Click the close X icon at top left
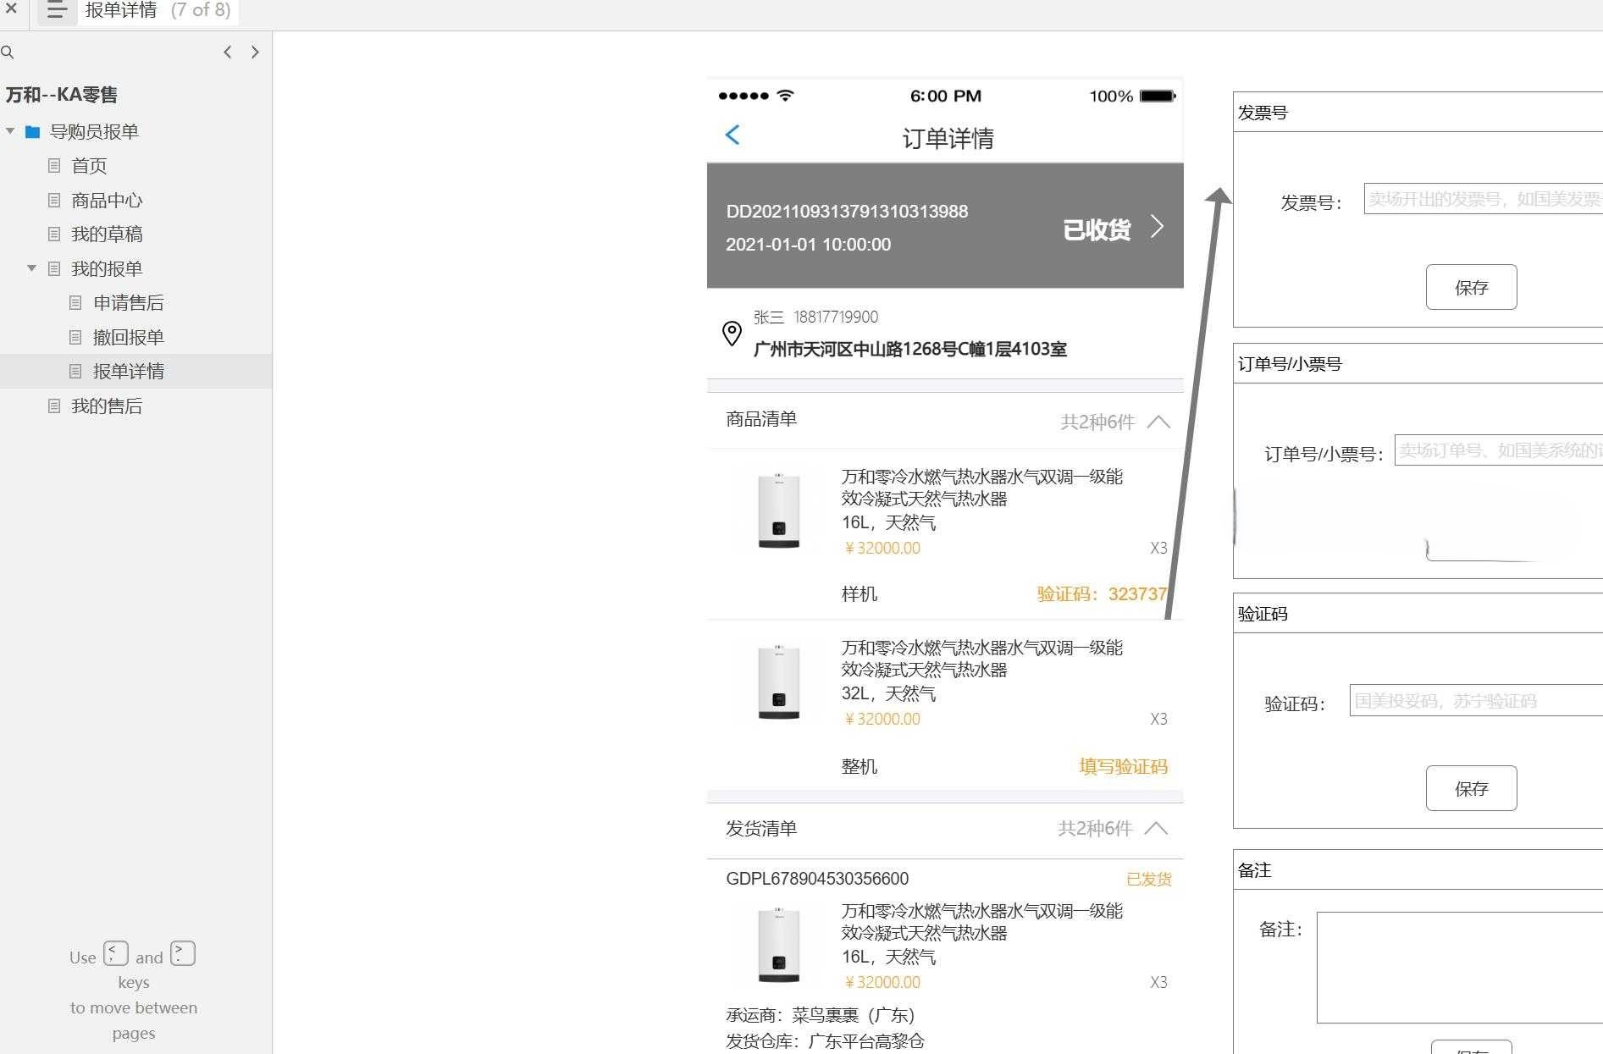This screenshot has height=1054, width=1603. click(x=11, y=9)
